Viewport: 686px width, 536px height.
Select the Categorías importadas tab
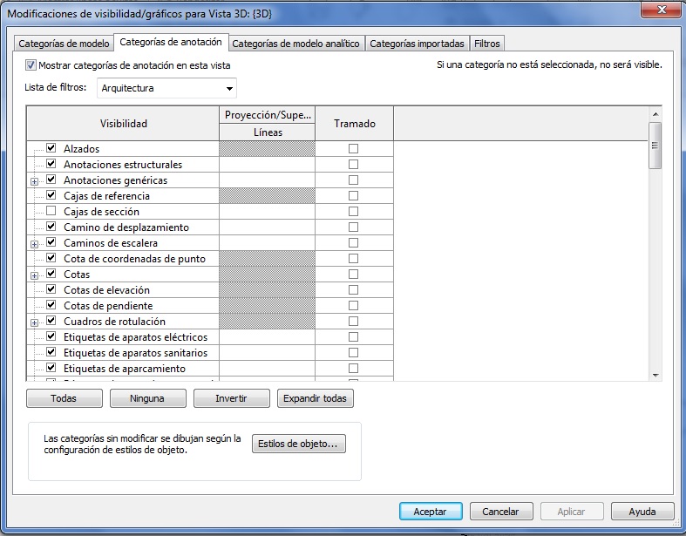[417, 44]
